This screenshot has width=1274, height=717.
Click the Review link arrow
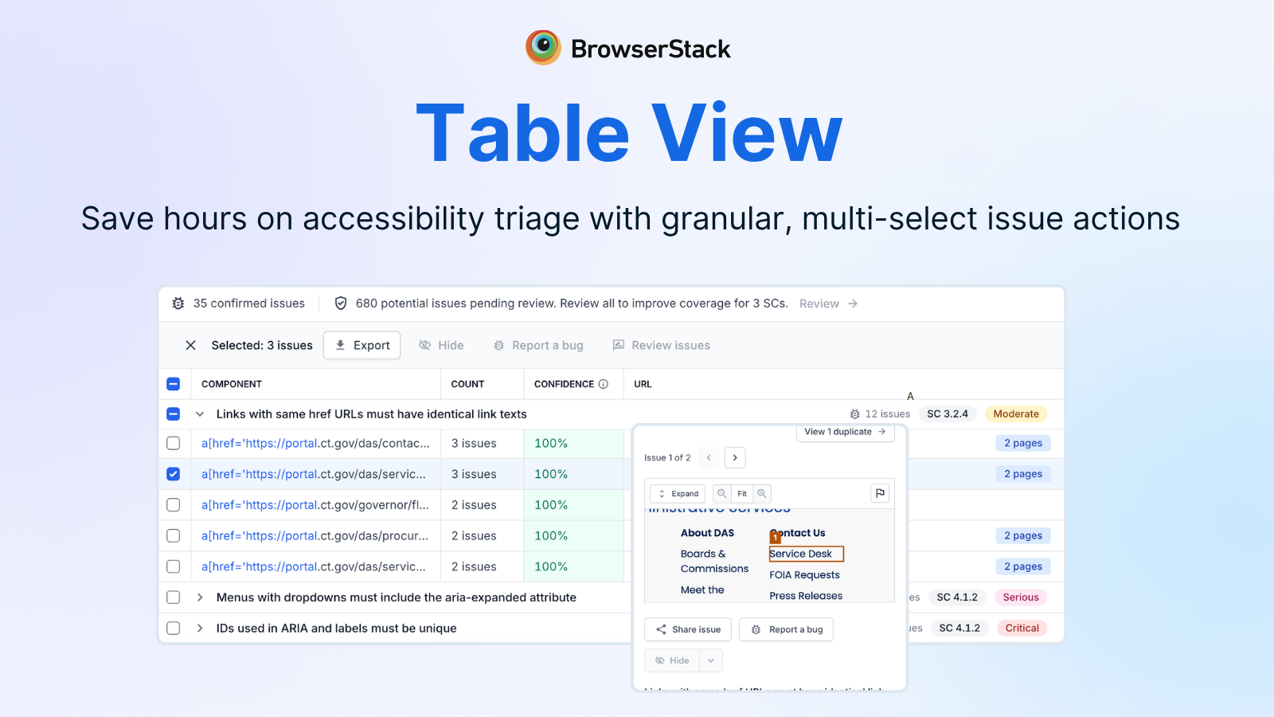point(853,304)
